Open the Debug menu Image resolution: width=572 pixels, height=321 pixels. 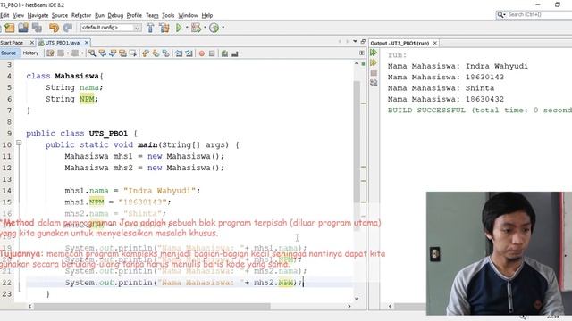point(115,16)
